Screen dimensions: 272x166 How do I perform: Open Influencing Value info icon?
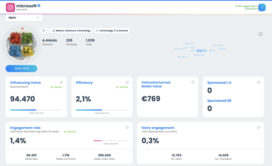click(x=61, y=82)
